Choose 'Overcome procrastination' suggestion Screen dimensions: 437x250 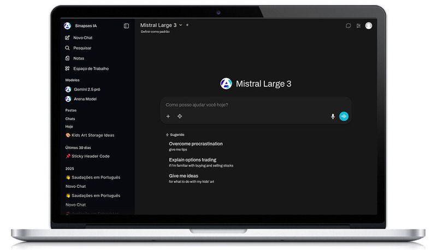click(196, 144)
